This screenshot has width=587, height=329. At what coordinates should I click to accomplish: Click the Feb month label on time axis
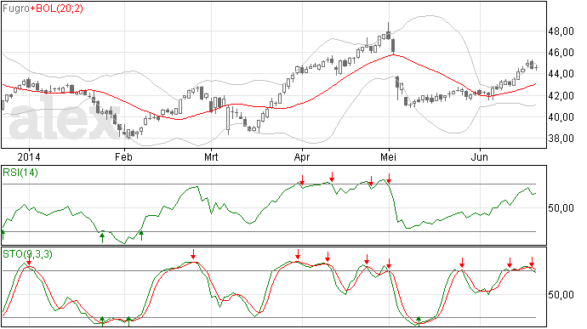tap(123, 156)
